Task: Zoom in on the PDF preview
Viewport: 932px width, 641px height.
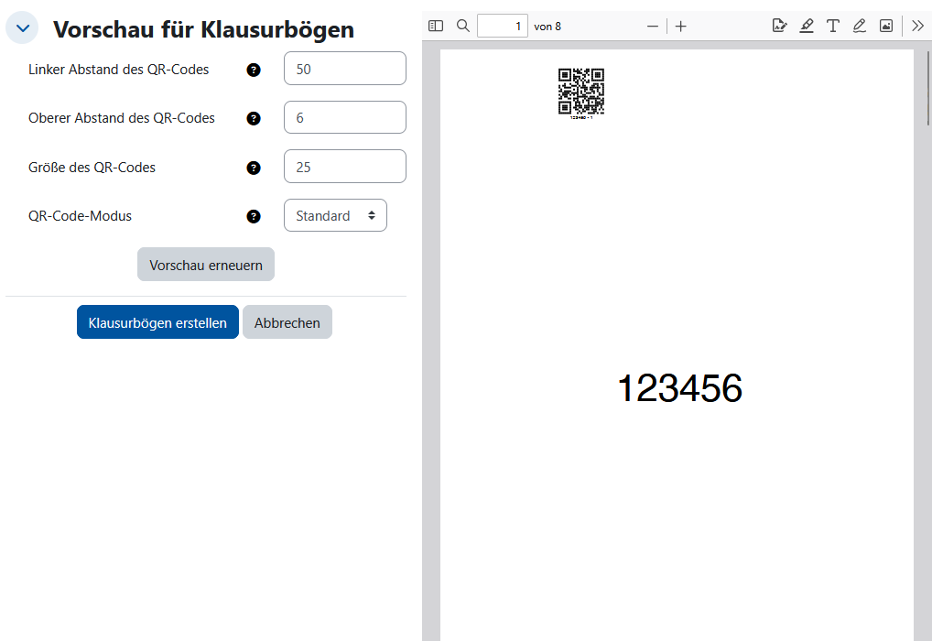Action: 680,26
